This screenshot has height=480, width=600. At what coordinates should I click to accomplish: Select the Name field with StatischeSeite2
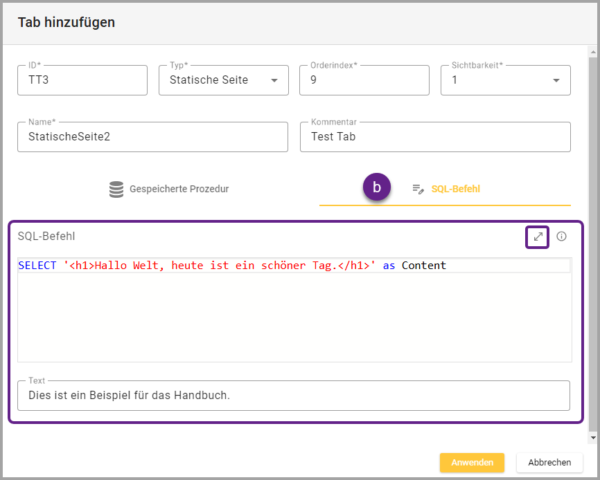coord(152,137)
